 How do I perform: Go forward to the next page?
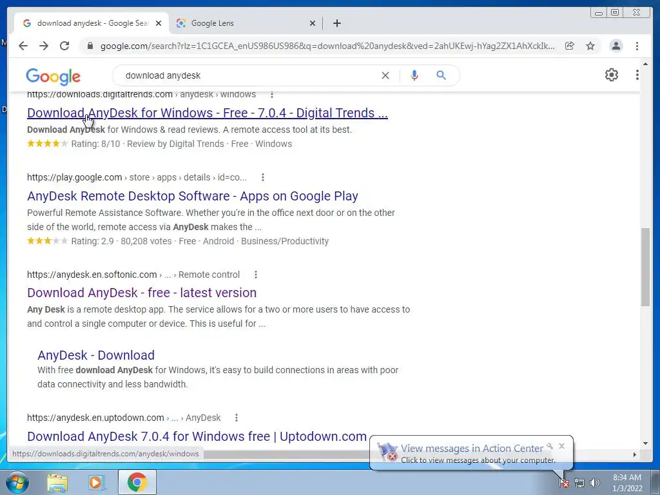(44, 46)
